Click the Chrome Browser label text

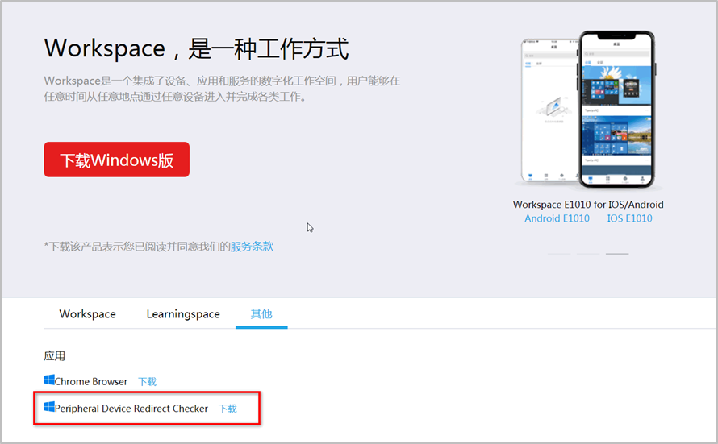point(91,382)
